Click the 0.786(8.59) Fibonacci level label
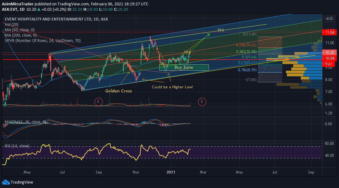Image resolution: width=339 pixels, height=188 pixels. (247, 70)
